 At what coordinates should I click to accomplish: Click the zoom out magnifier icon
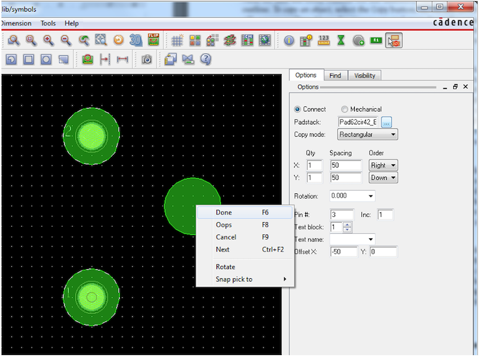[x=66, y=40]
